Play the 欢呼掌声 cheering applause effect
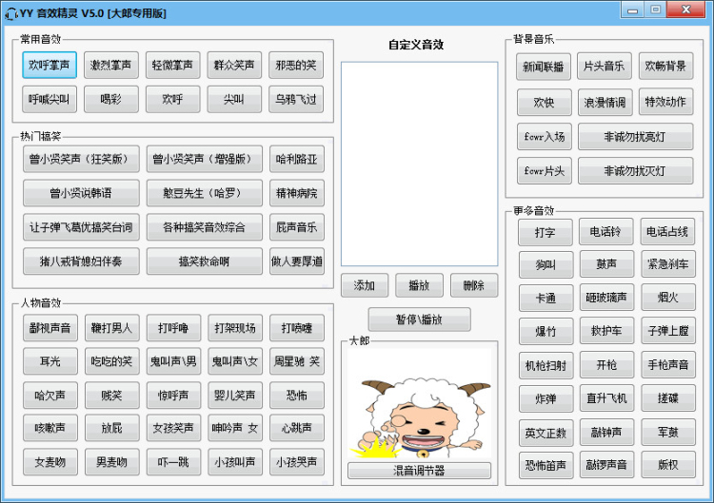Image resolution: width=714 pixels, height=503 pixels. 50,66
